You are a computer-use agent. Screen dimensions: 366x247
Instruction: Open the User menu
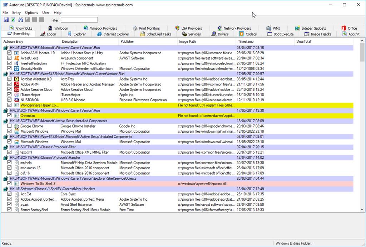point(46,12)
